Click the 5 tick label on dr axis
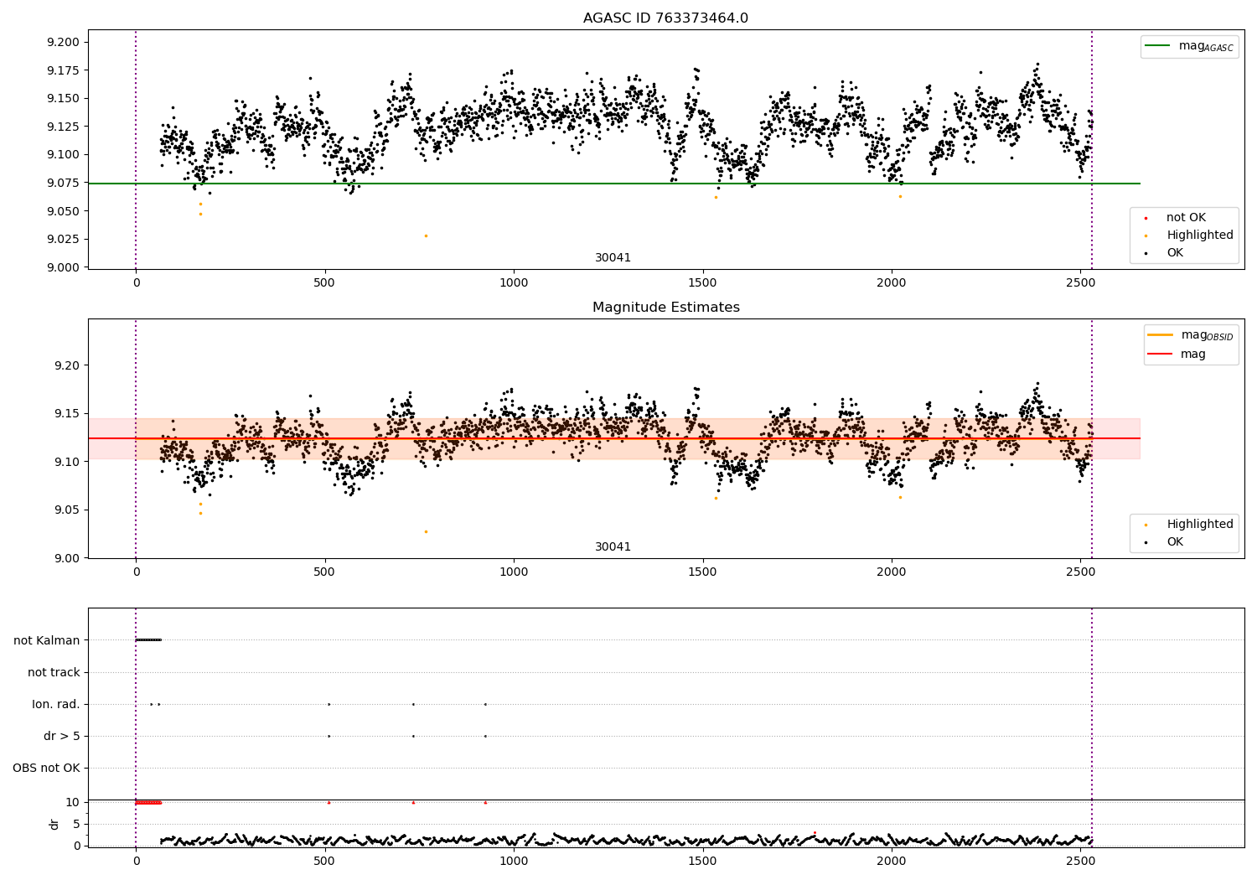Screen dimensions: 1257x880 [x=77, y=824]
